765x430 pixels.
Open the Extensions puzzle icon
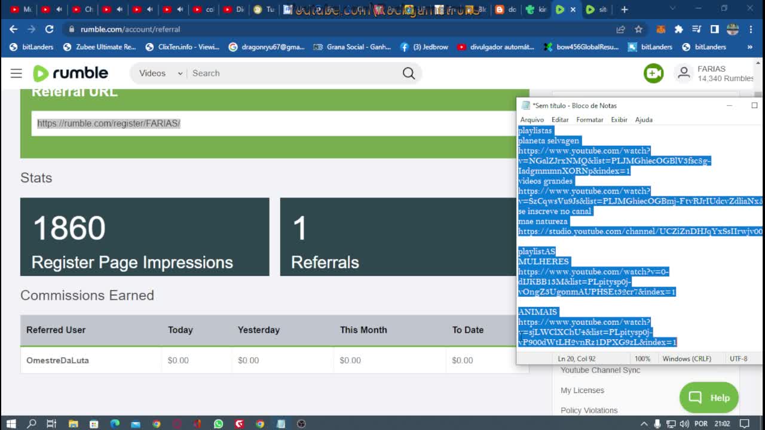pyautogui.click(x=678, y=29)
